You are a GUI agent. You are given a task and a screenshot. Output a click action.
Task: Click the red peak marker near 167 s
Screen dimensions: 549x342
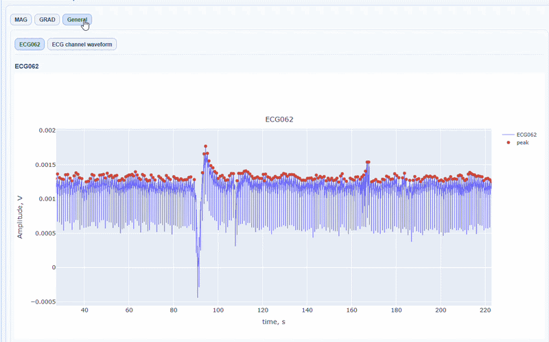coord(368,162)
